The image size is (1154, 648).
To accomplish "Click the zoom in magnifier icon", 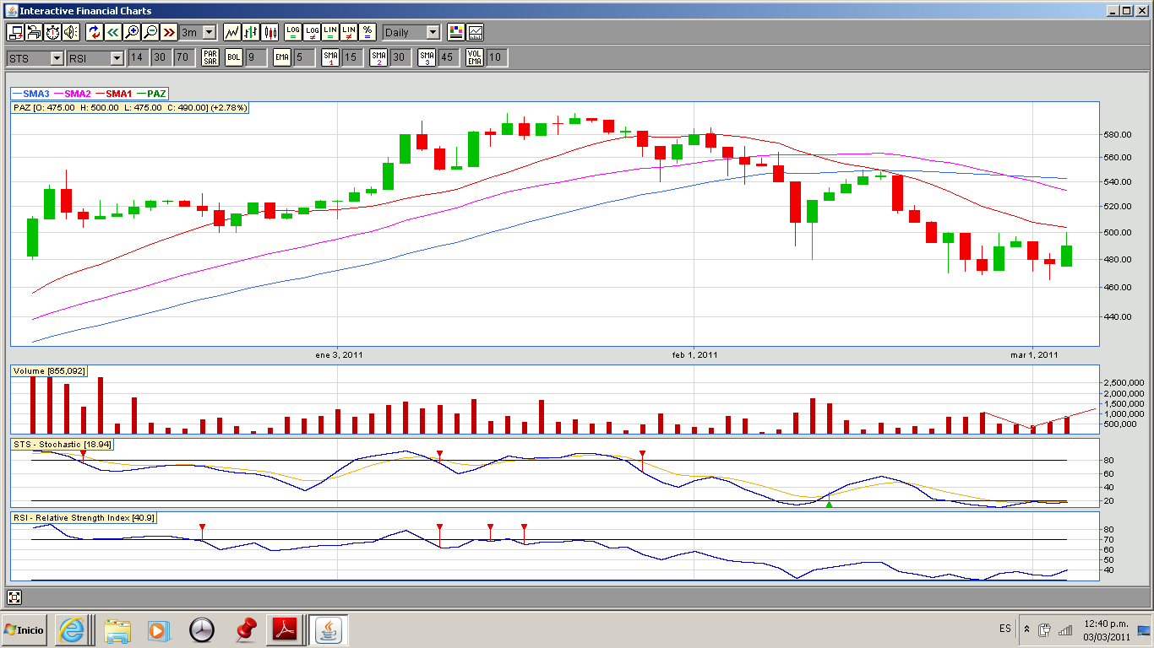I will 132,32.
